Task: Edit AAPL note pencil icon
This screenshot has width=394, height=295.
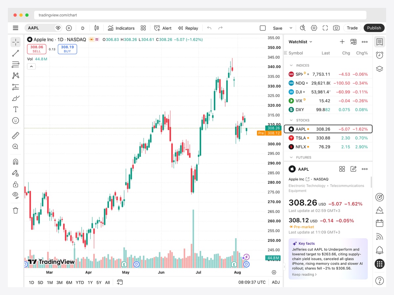Action: pyautogui.click(x=353, y=169)
